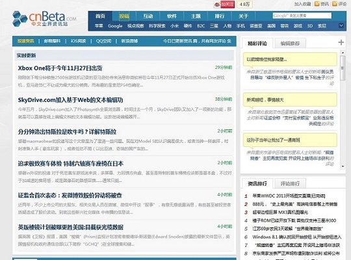
Task: Select the Google topic link
Action: click(115, 26)
